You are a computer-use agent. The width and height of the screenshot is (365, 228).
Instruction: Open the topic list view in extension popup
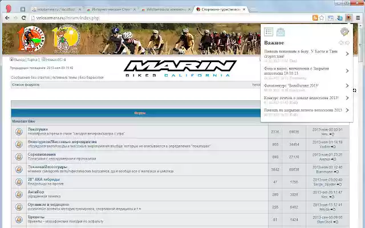(269, 32)
